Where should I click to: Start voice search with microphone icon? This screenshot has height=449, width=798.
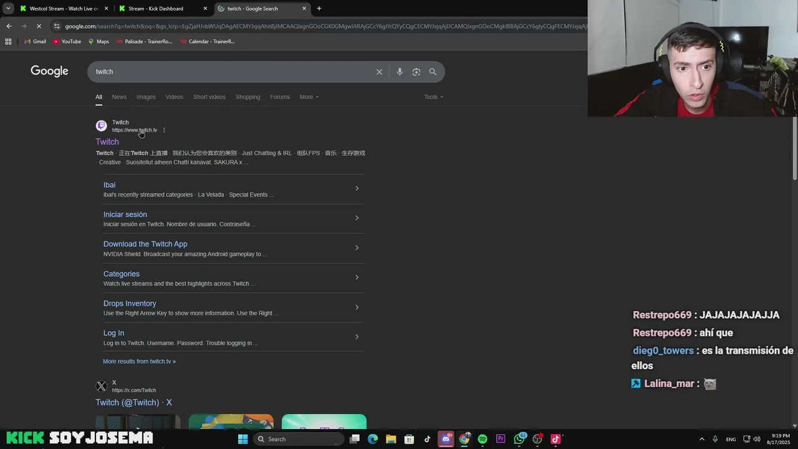point(400,72)
